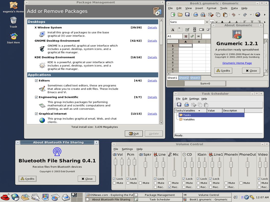Open the font size dropdown in Gnumeric

216,22
